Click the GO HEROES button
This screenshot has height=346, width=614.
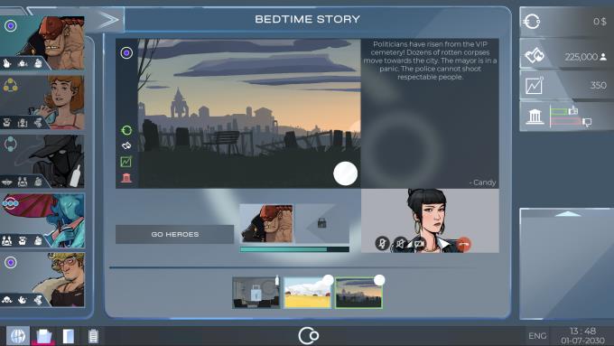tap(174, 234)
